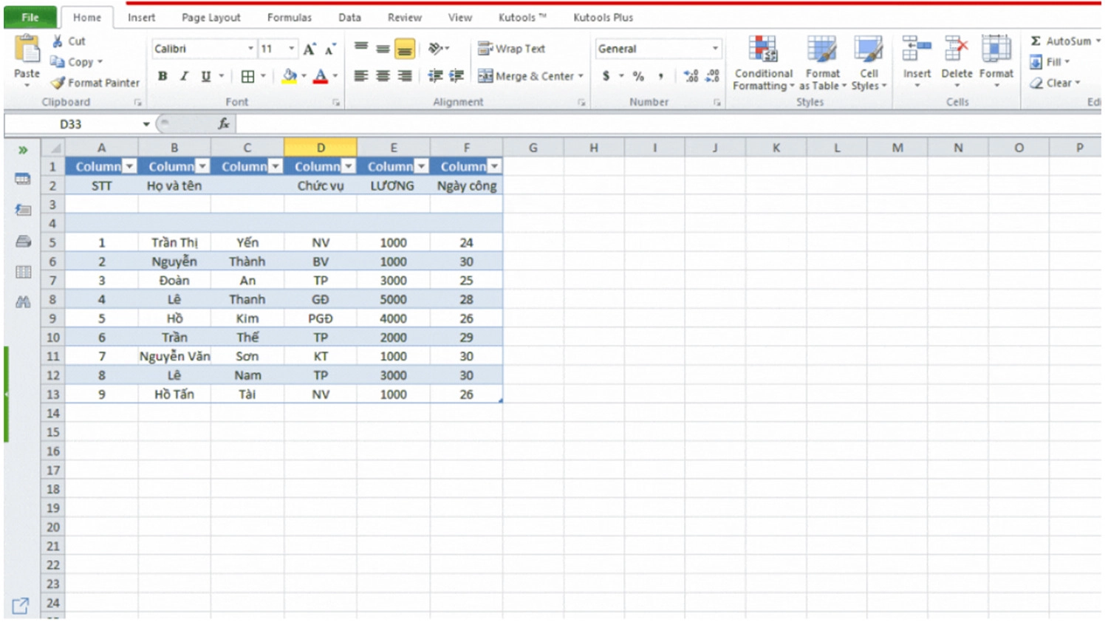Expand the Merge & Center dropdown arrow
This screenshot has width=1108, height=622.
tap(581, 76)
